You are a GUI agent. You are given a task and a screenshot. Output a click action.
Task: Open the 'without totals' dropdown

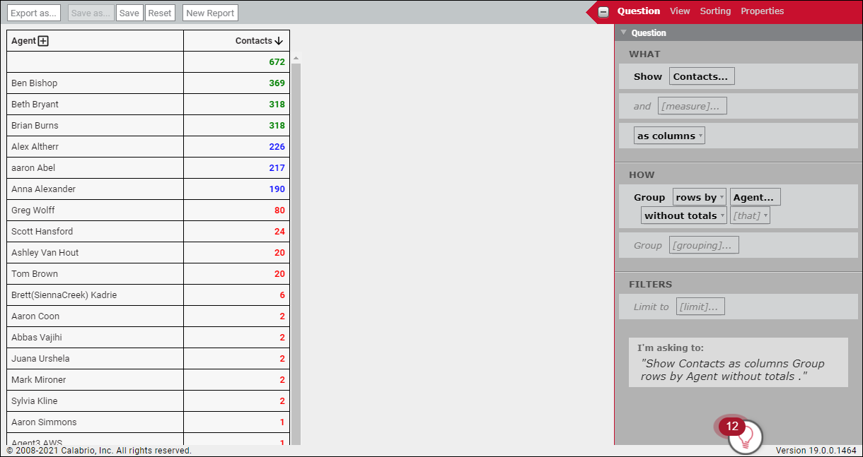(x=684, y=216)
